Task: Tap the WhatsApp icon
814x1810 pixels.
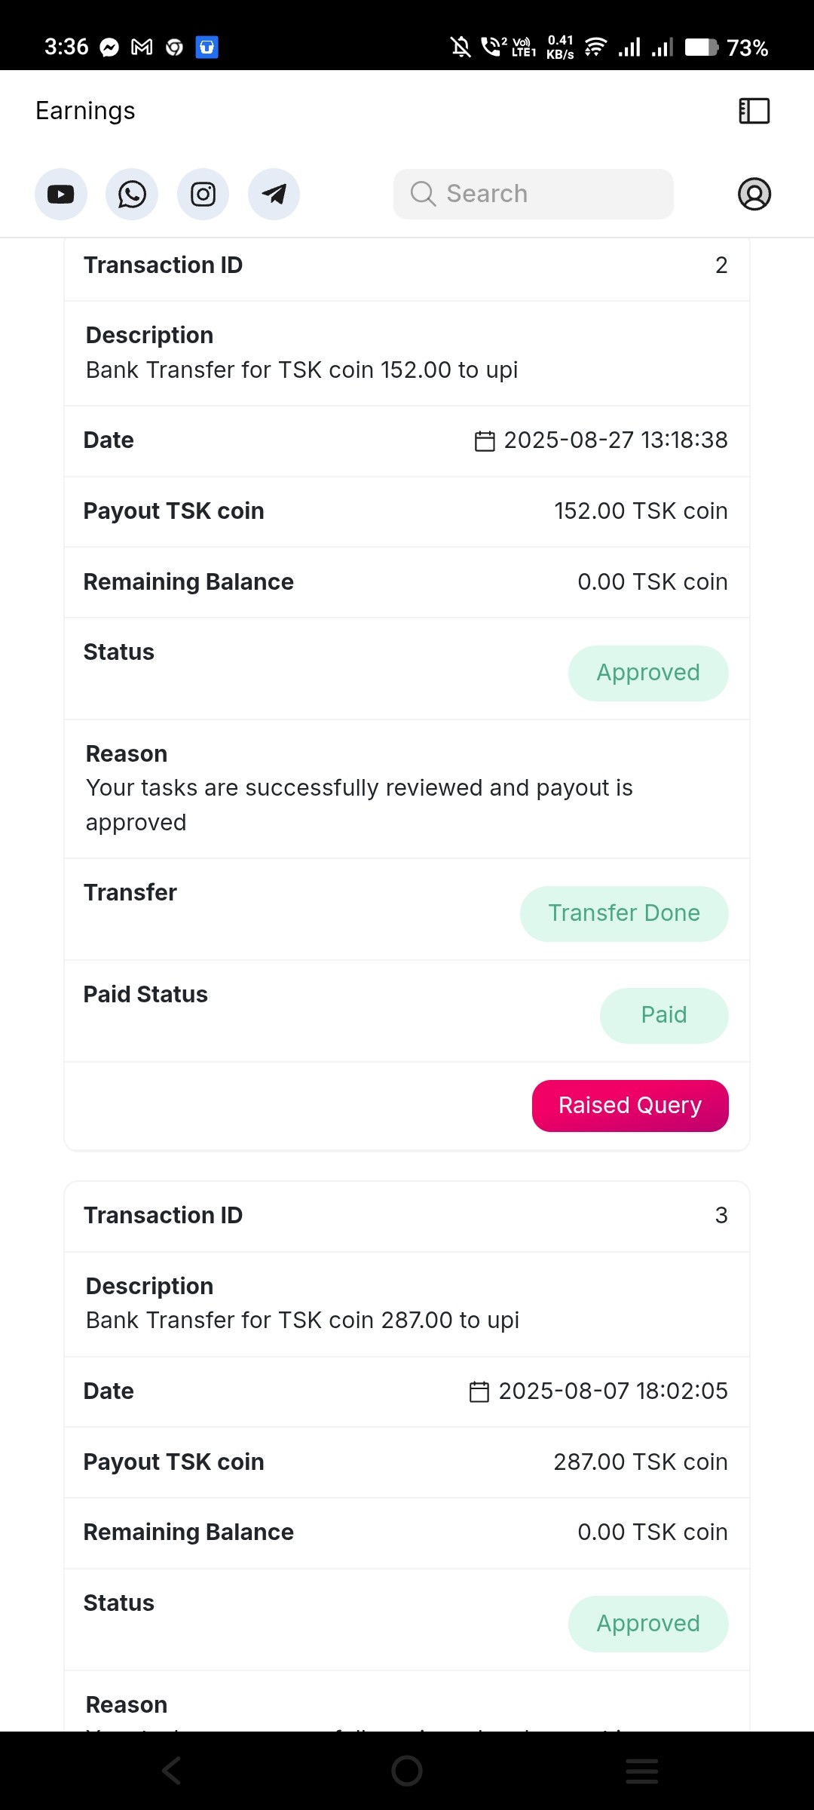Action: [132, 195]
